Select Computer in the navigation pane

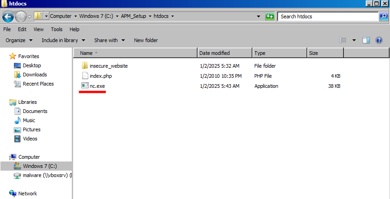29,157
